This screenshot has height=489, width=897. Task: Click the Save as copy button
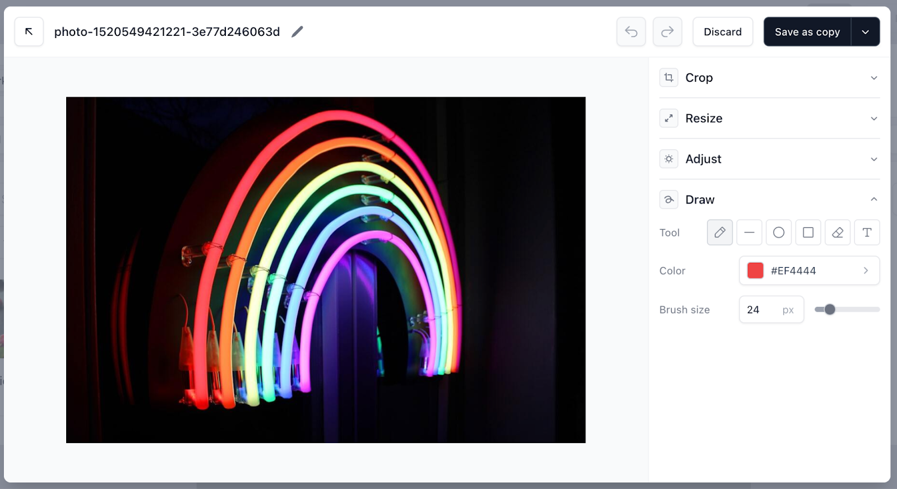point(807,32)
